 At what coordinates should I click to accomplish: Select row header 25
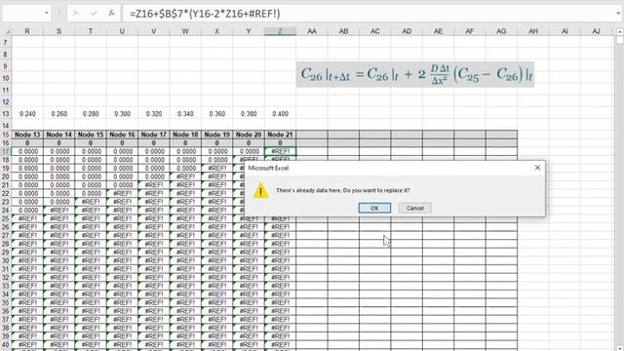pos(6,218)
